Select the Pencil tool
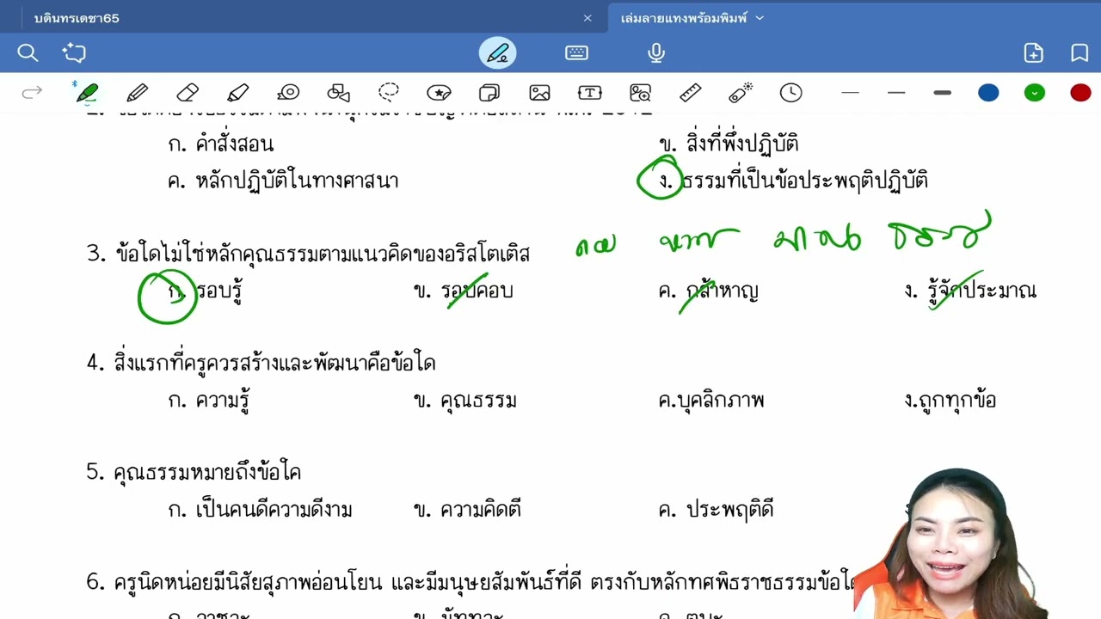Image resolution: width=1101 pixels, height=619 pixels. (x=138, y=93)
